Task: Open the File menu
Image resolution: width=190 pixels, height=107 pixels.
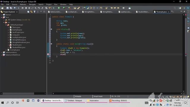Action: (2, 4)
